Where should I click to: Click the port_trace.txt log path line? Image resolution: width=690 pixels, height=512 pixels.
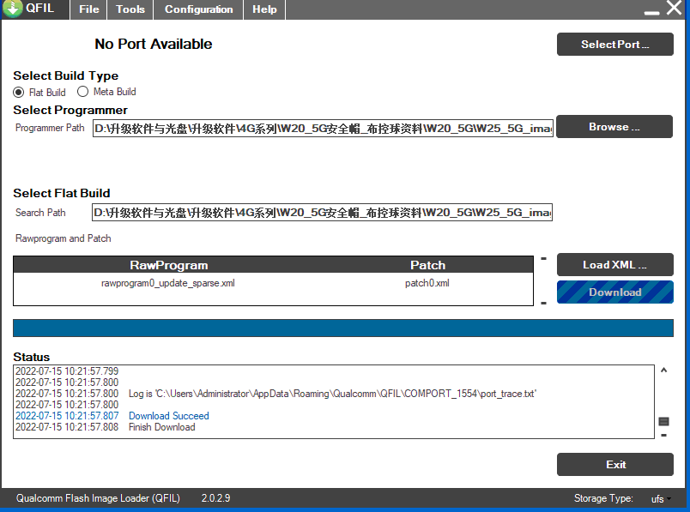tap(275, 394)
